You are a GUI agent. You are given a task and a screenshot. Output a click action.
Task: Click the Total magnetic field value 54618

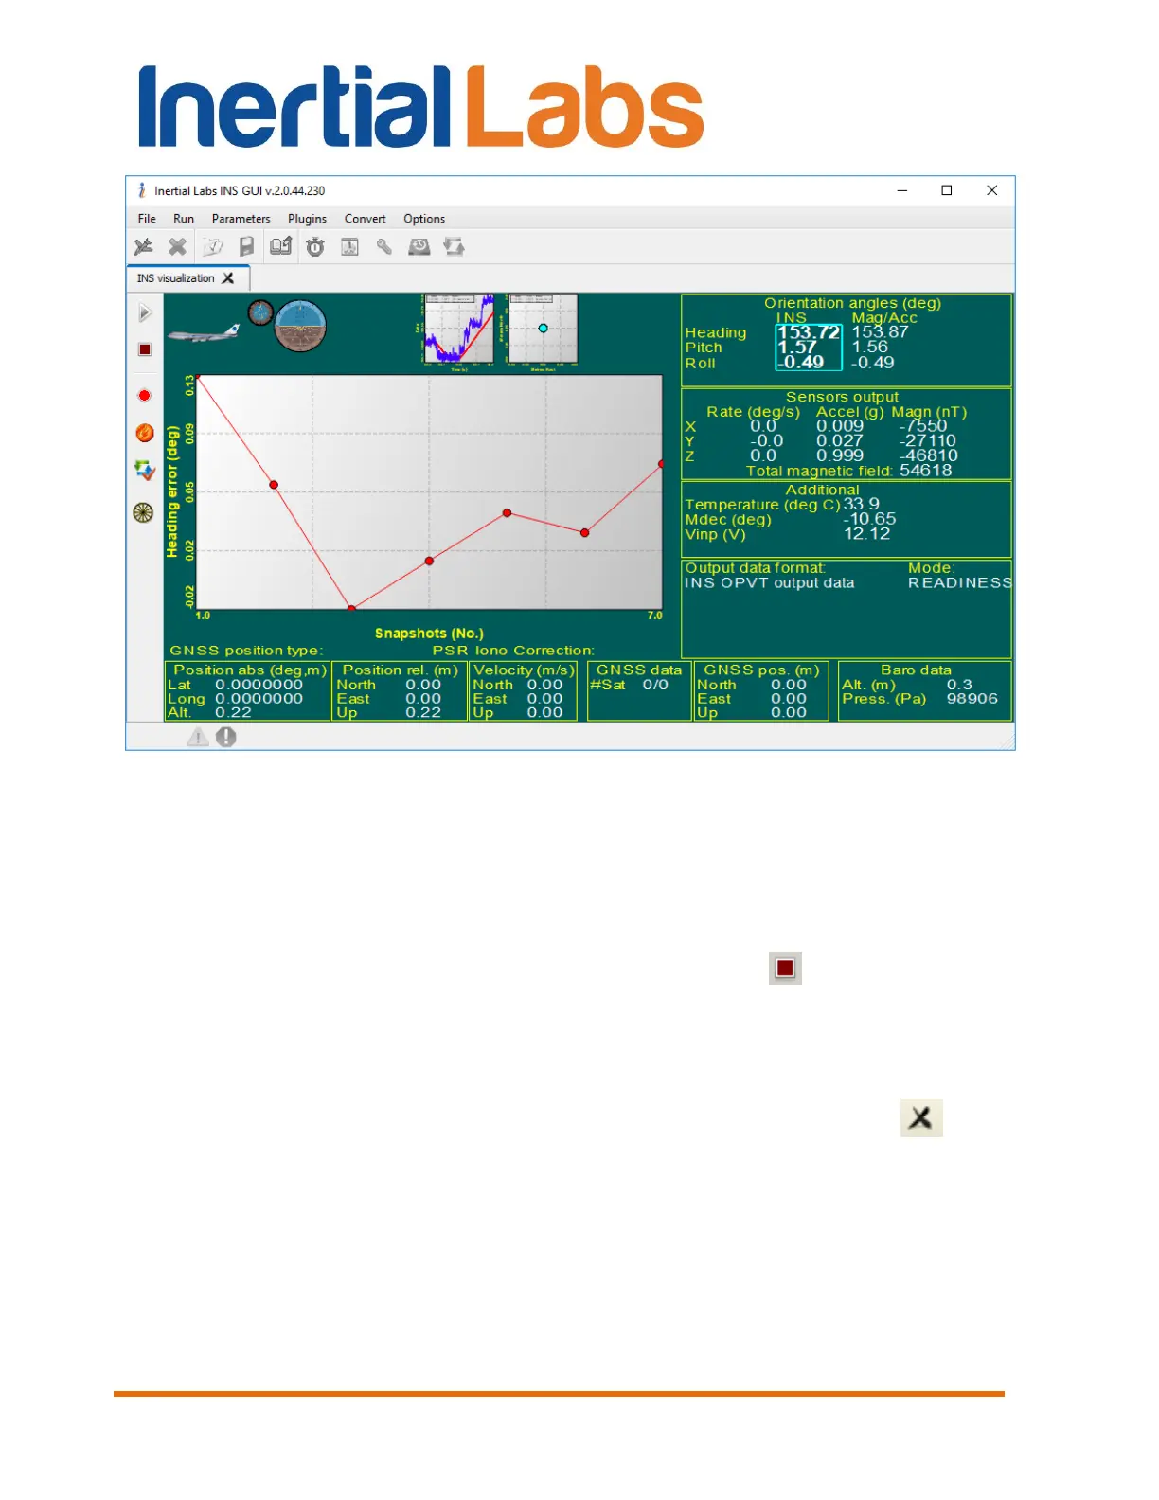pyautogui.click(x=926, y=471)
